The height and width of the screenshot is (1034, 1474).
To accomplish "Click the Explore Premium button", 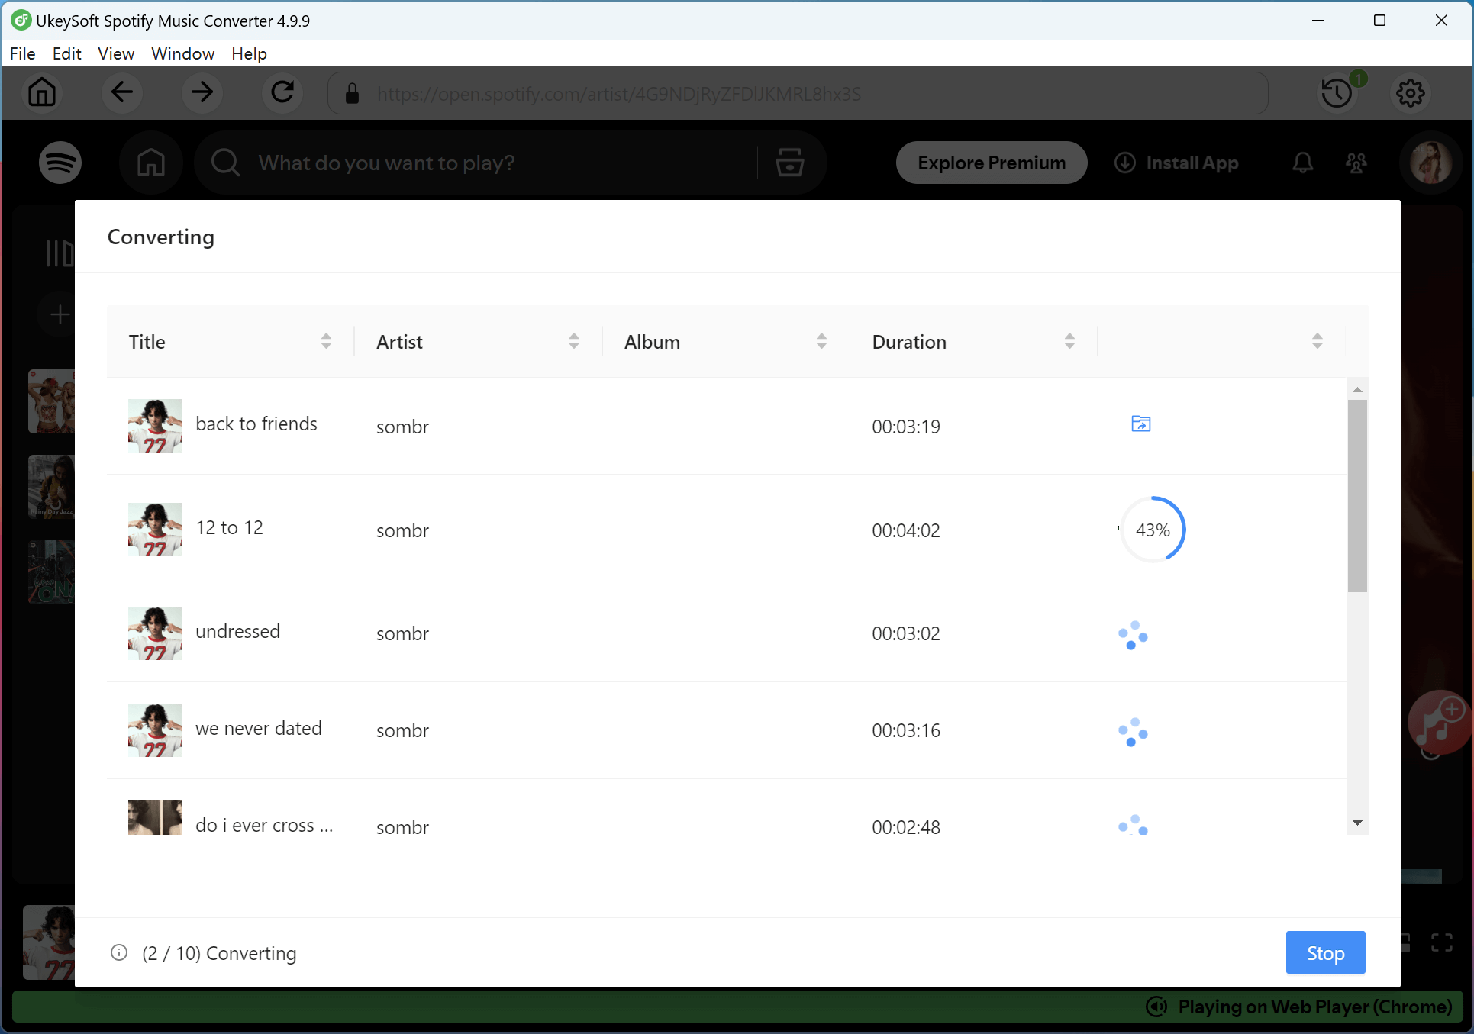I will coord(991,163).
